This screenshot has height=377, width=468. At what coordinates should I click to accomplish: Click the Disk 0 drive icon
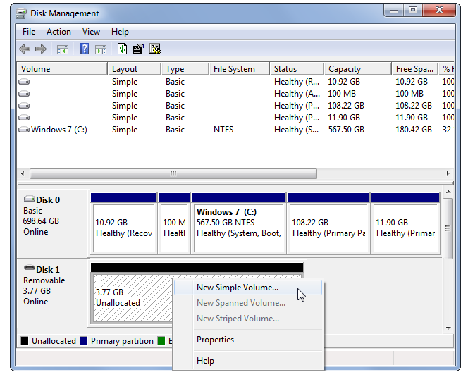tap(30, 199)
